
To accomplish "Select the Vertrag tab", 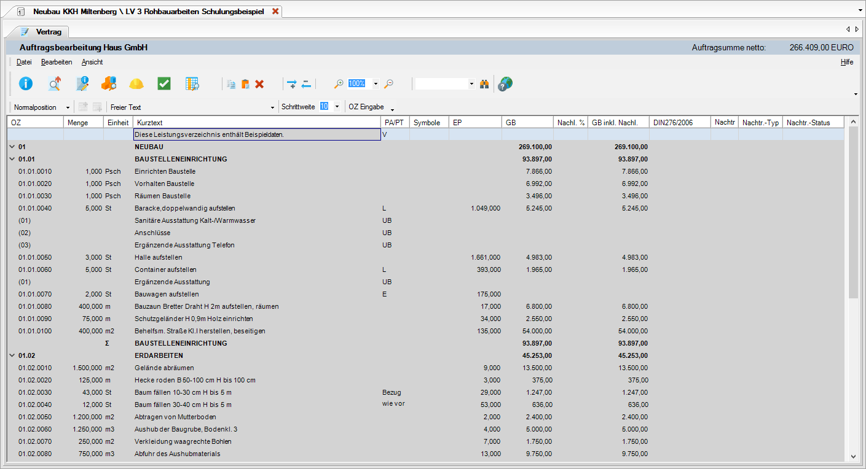I will [x=43, y=31].
